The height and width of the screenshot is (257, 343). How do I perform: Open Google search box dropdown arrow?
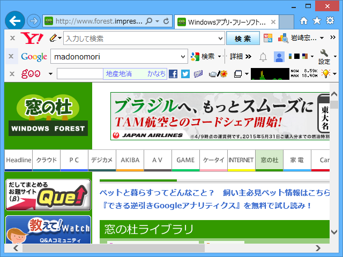coord(183,57)
